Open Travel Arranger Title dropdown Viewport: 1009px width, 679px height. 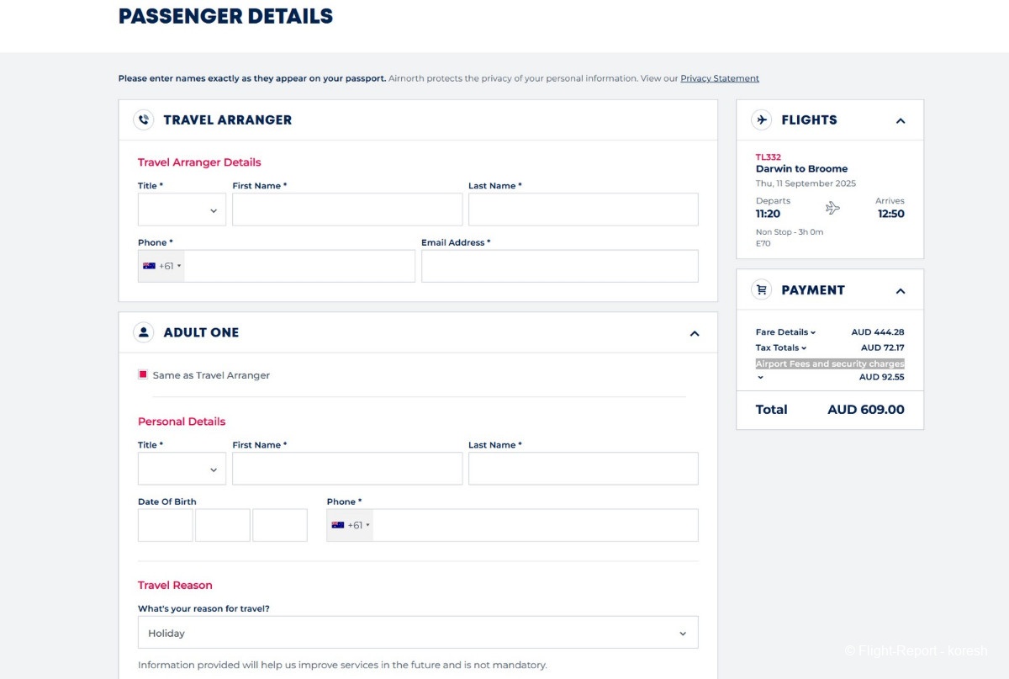click(182, 210)
